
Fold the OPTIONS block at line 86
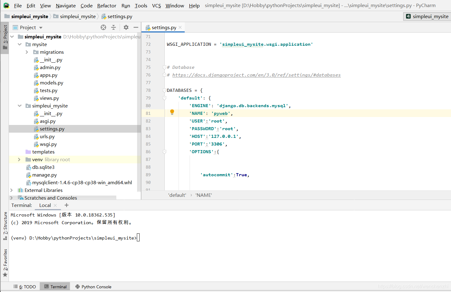[164, 152]
